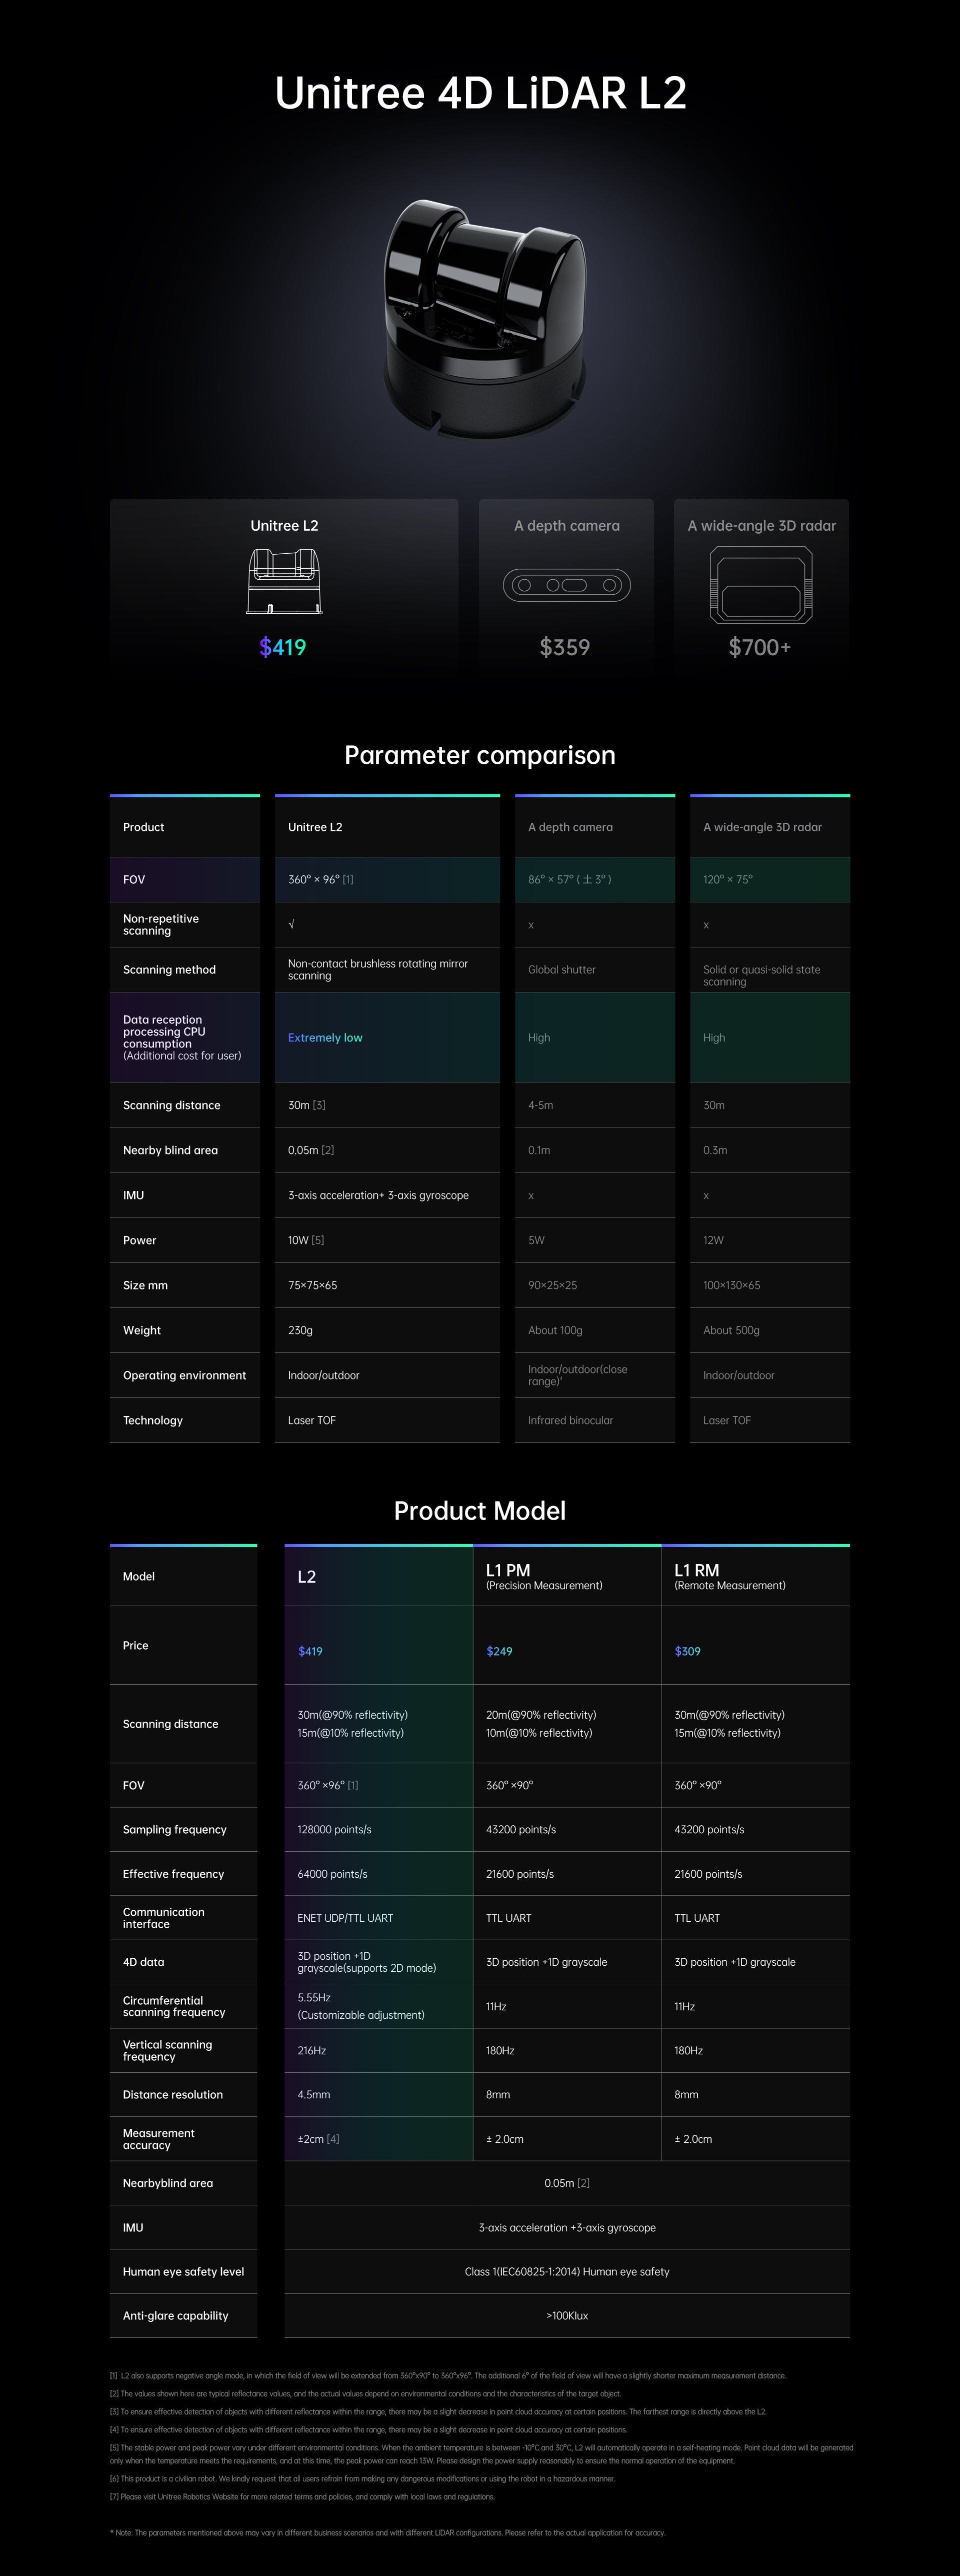Screen dimensions: 960x2576
Task: Click the depth camera outline icon
Action: (x=567, y=585)
